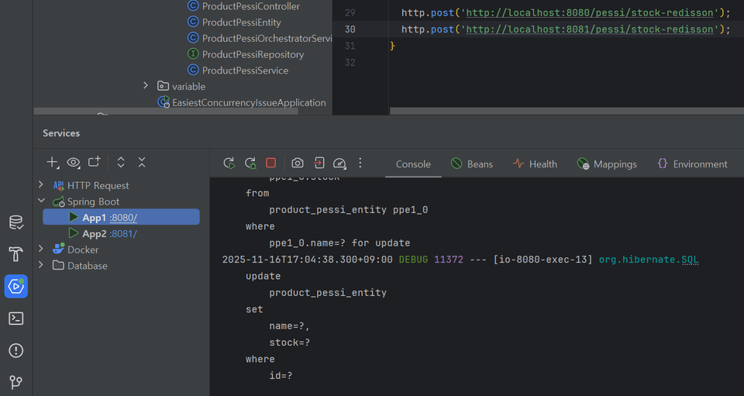Open the Health tab

[535, 164]
